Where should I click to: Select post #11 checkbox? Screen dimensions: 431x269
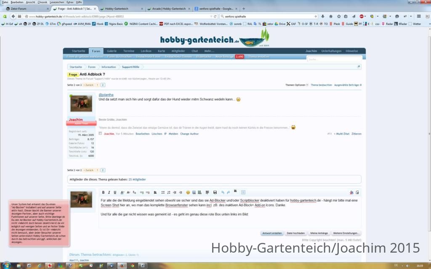pos(100,133)
